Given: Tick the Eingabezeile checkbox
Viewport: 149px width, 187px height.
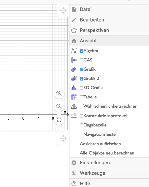Looking at the screenshot, I should coord(82,125).
